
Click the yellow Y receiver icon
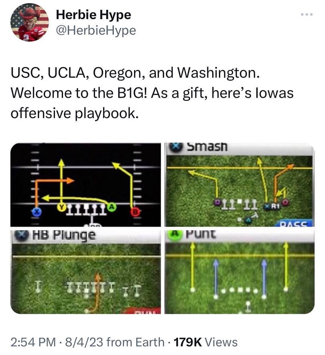point(61,207)
